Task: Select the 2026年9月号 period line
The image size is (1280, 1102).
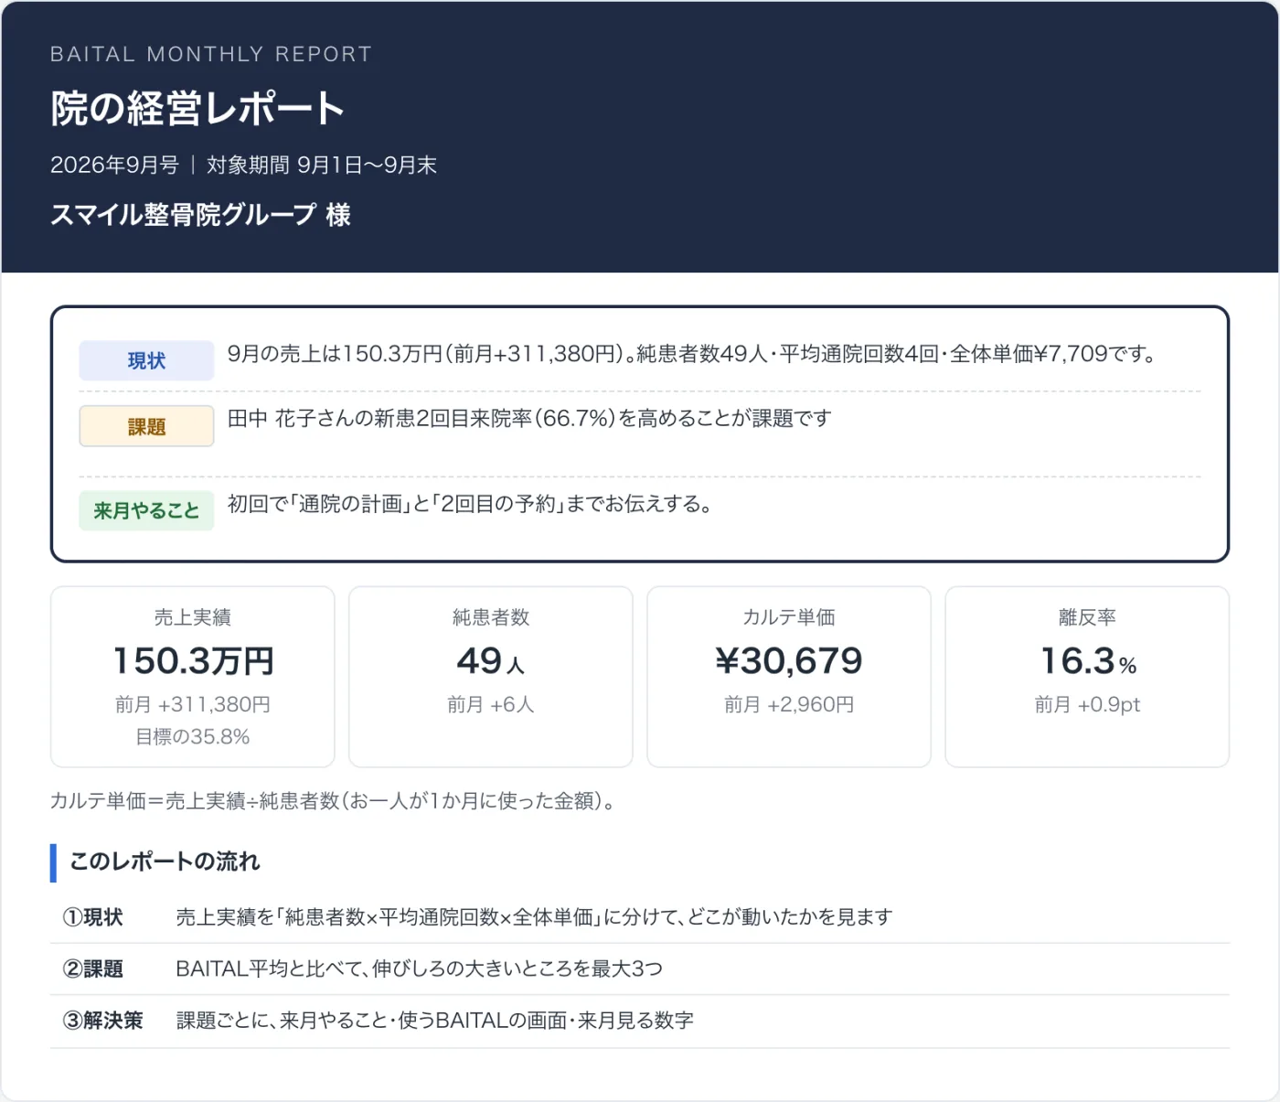Action: (243, 165)
